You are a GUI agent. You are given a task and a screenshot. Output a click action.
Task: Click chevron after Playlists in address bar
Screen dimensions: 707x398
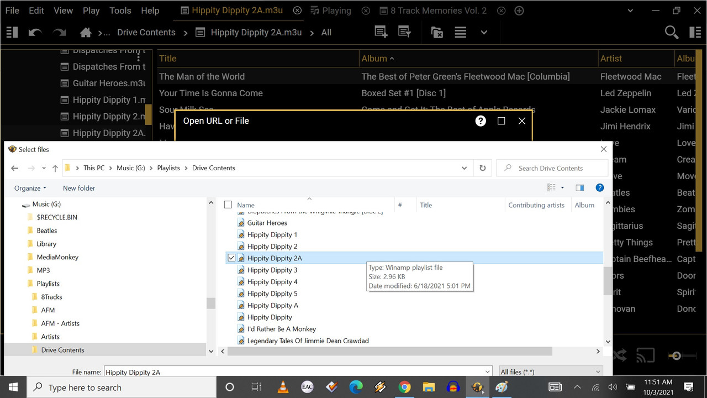[x=186, y=168]
